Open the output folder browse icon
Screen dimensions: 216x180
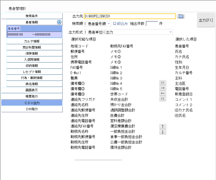pos(181,16)
